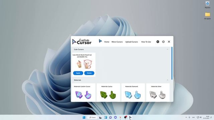Click the Cute Mochi Mochi Peach Cat title

pos(82,56)
